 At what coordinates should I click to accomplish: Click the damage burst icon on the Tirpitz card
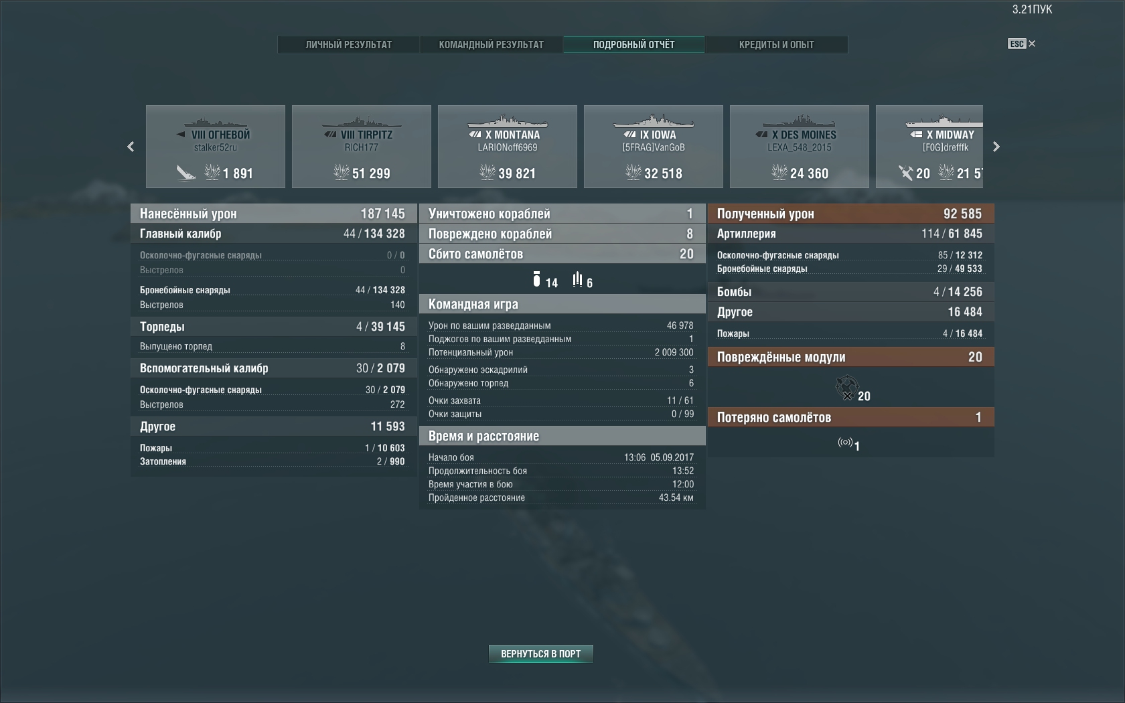click(341, 173)
